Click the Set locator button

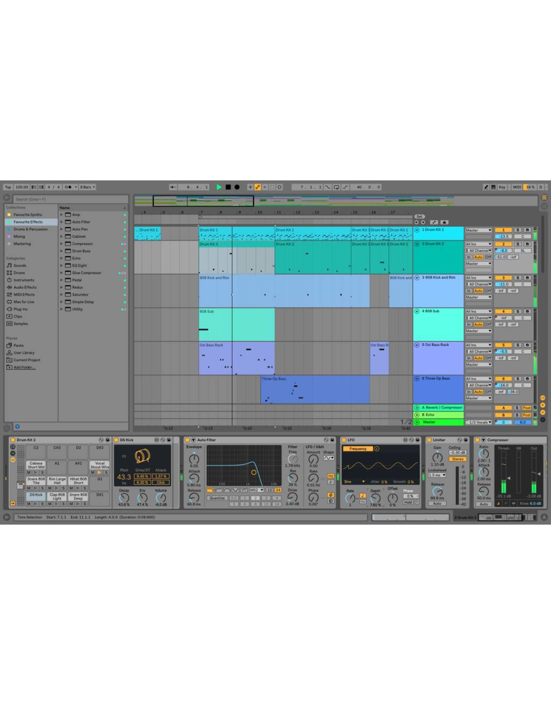pyautogui.click(x=419, y=217)
